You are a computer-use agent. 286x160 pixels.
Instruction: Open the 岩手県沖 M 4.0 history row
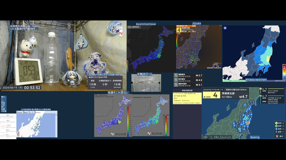click(188, 80)
